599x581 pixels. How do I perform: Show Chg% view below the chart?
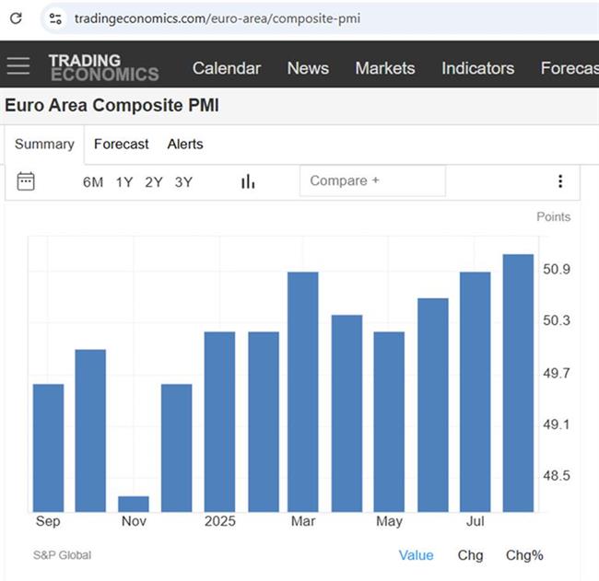pyautogui.click(x=524, y=555)
